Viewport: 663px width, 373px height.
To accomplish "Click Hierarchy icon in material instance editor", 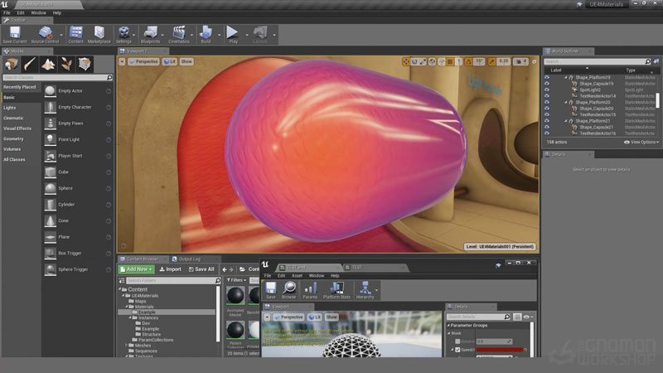I will coord(365,289).
